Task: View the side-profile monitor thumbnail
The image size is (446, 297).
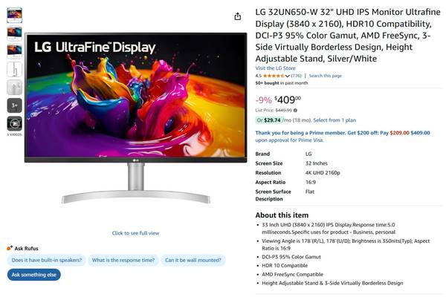Action: click(15, 69)
